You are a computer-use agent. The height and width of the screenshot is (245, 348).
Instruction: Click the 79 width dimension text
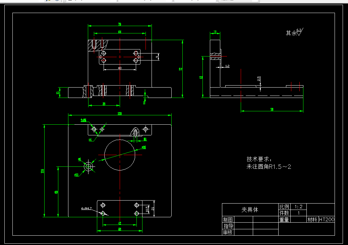[x=120, y=24]
